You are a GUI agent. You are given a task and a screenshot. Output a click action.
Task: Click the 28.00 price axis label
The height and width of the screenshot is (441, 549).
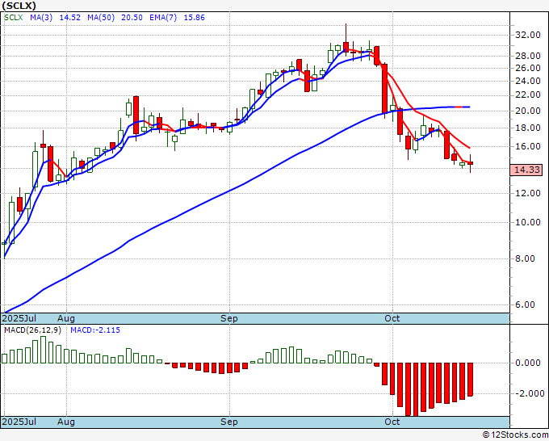click(528, 56)
